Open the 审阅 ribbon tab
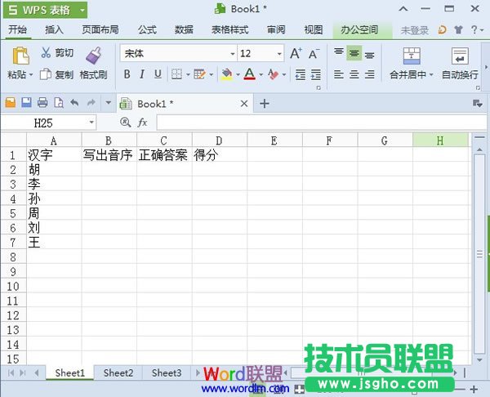The image size is (490, 397). click(x=276, y=29)
